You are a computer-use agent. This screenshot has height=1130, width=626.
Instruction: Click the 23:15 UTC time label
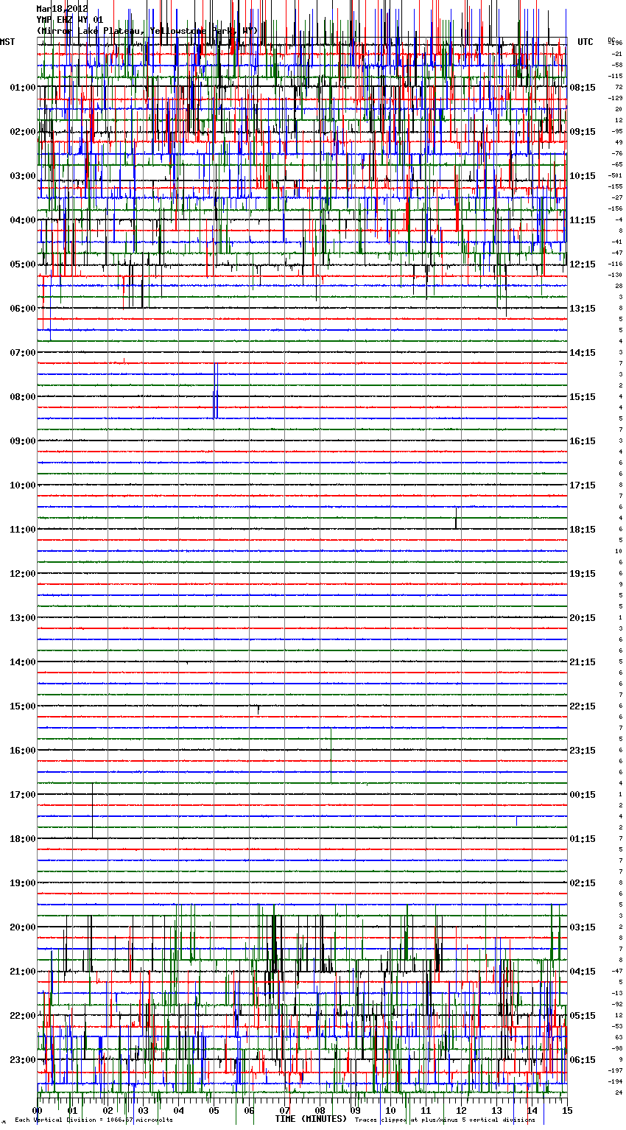point(583,751)
